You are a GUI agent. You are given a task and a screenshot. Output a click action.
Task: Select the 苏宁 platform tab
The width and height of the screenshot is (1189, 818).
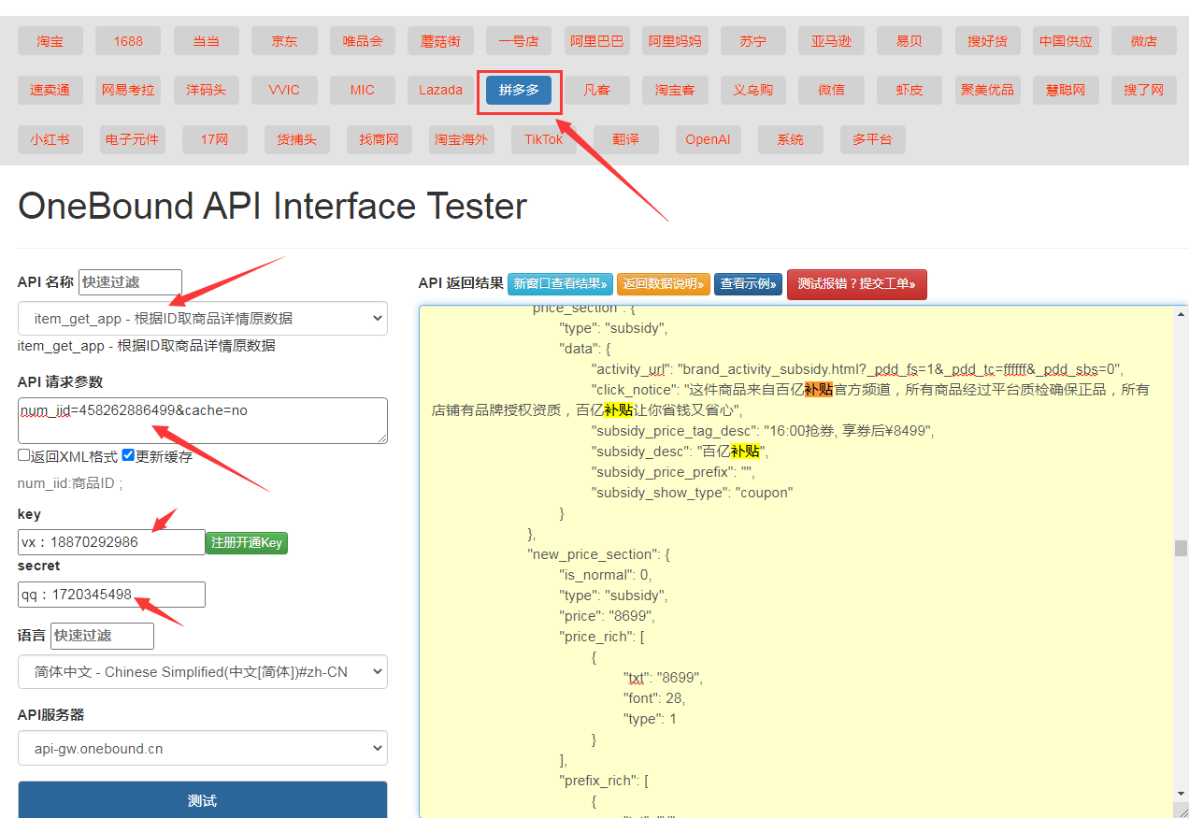pyautogui.click(x=753, y=41)
